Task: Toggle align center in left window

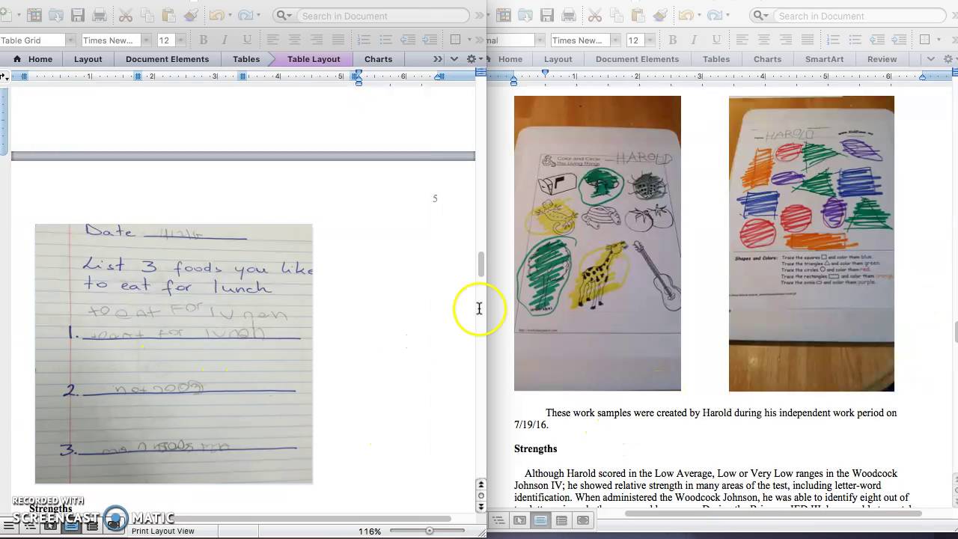Action: pyautogui.click(x=295, y=40)
